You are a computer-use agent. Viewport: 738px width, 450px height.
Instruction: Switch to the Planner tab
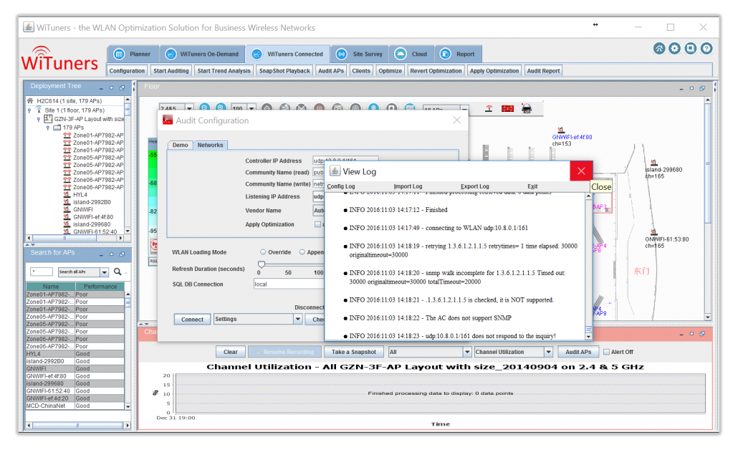click(x=133, y=54)
